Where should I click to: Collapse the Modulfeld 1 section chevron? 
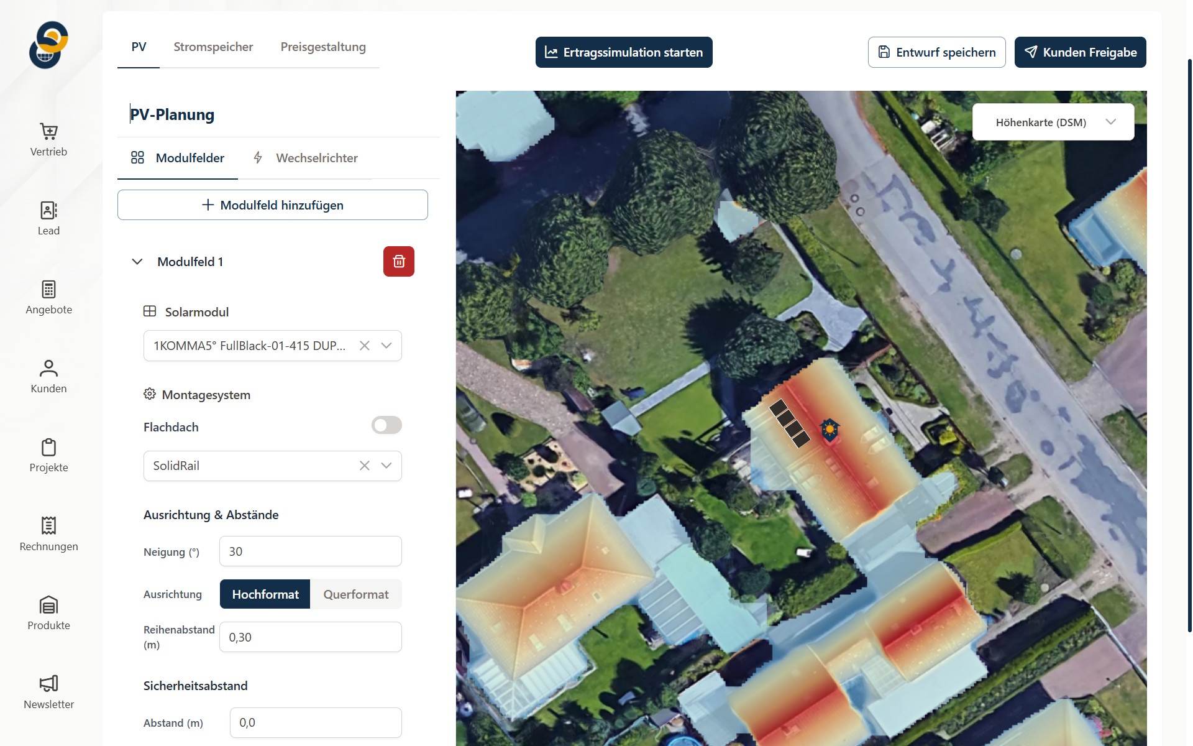click(137, 262)
